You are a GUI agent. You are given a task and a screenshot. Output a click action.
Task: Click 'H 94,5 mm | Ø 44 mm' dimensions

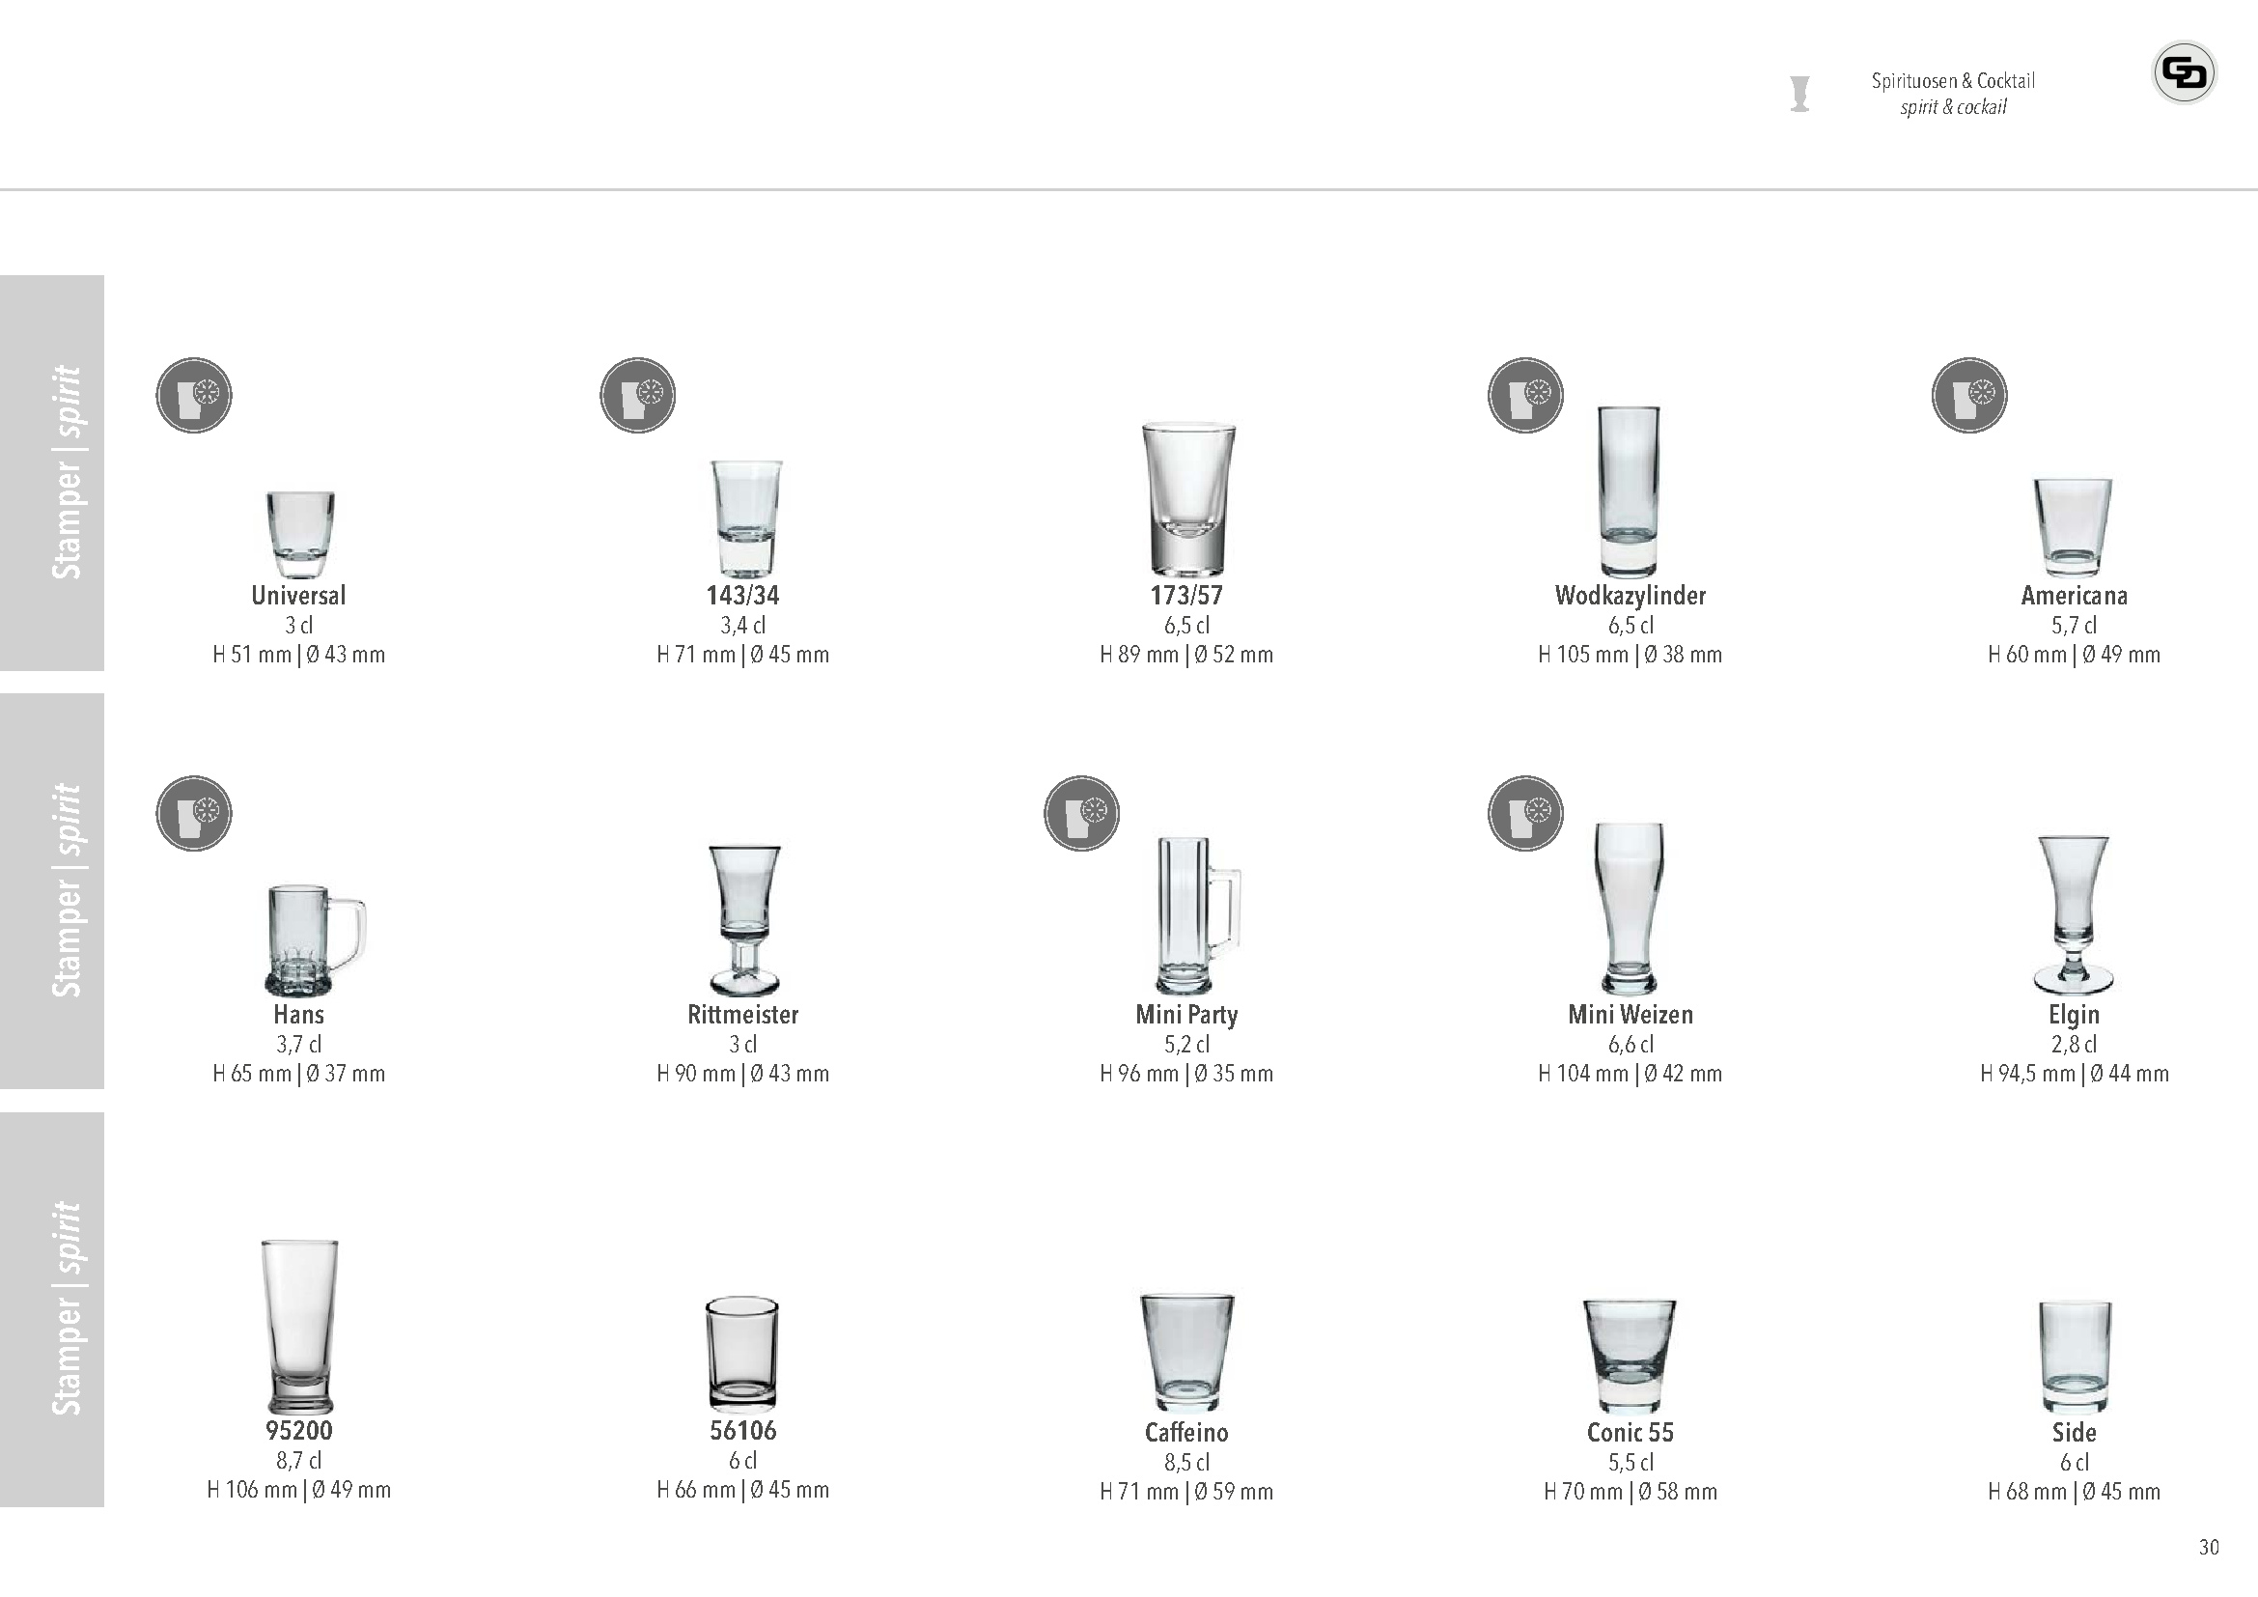point(2074,1073)
